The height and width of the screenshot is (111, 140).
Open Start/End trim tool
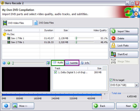(124, 54)
